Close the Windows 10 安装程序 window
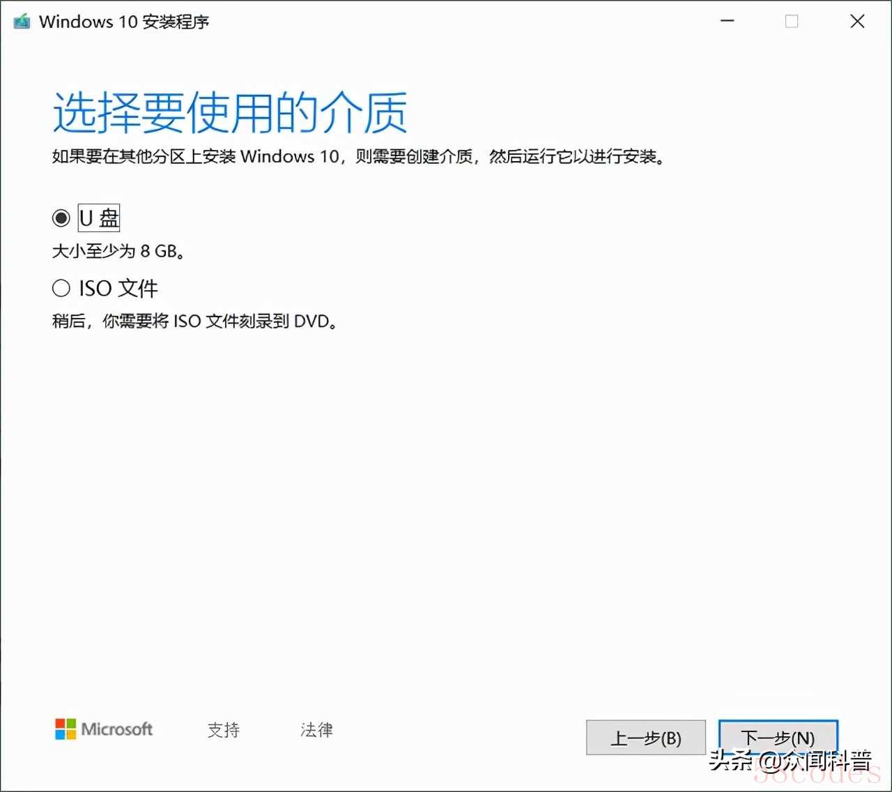This screenshot has height=792, width=892. (857, 22)
